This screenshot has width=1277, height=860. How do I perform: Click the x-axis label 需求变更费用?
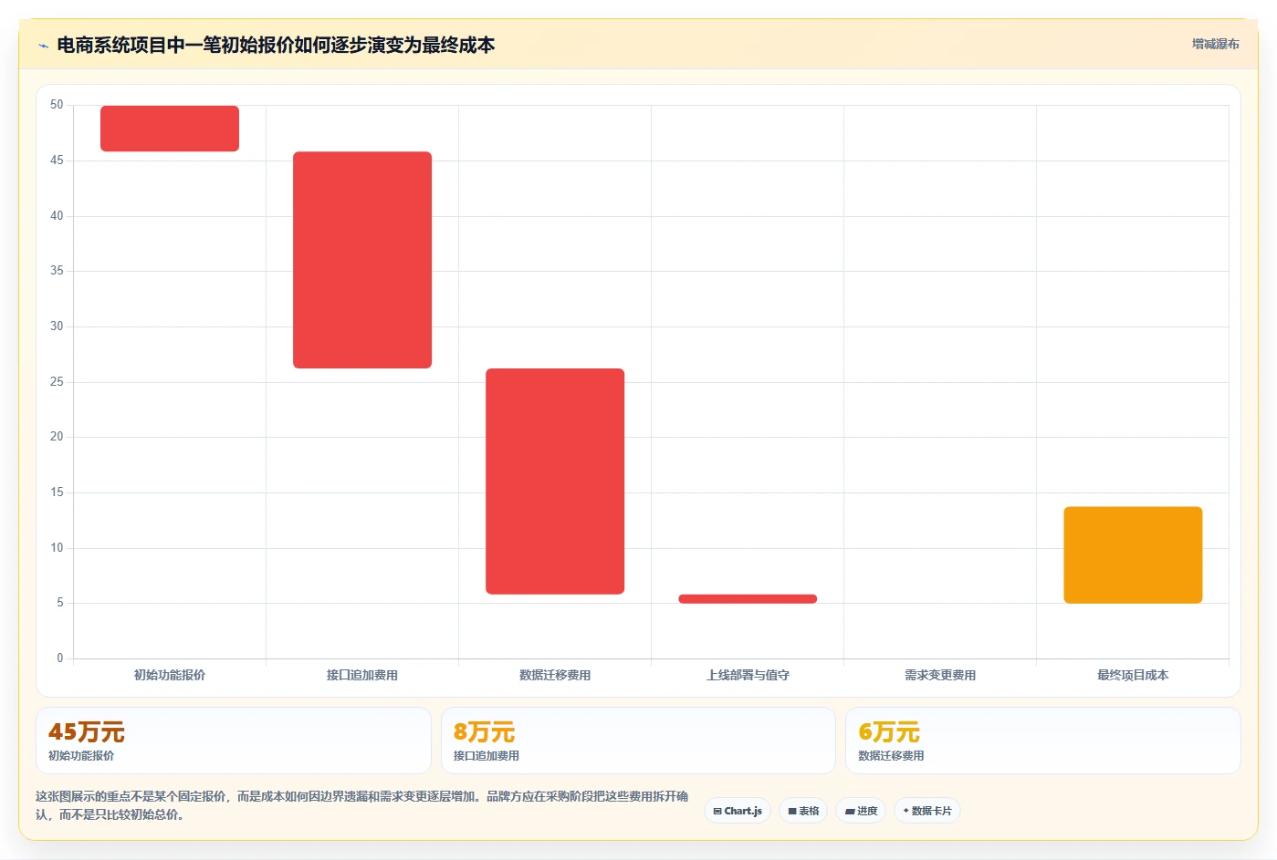click(x=940, y=675)
